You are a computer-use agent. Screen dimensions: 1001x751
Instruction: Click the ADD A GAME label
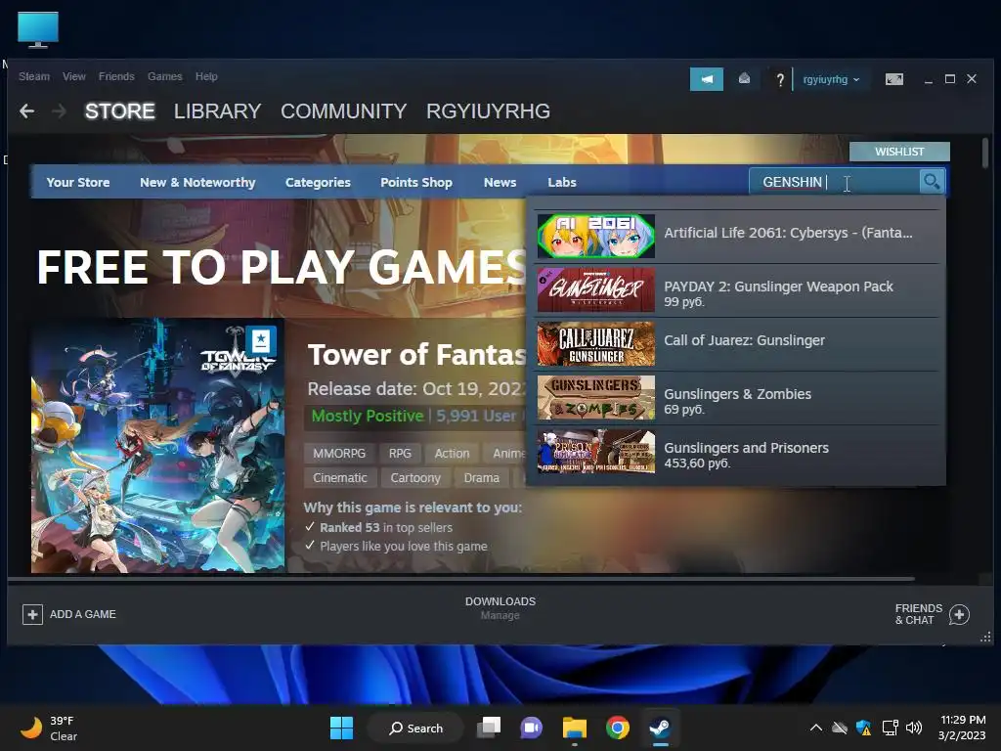tap(83, 614)
